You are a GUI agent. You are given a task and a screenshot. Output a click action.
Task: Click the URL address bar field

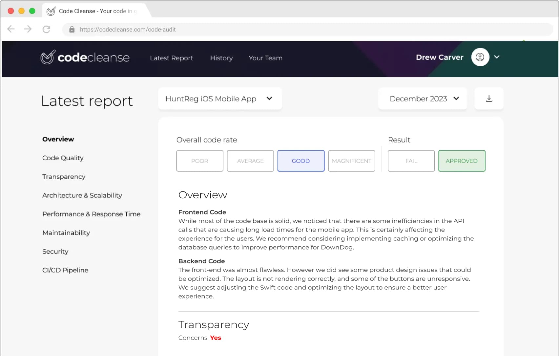307,30
